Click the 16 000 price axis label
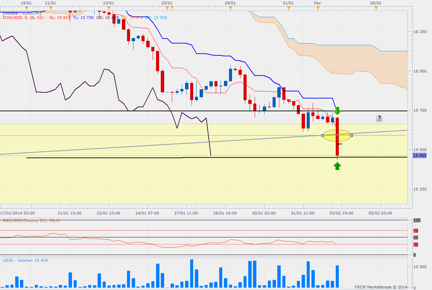The height and width of the screenshot is (290, 432). 420,71
